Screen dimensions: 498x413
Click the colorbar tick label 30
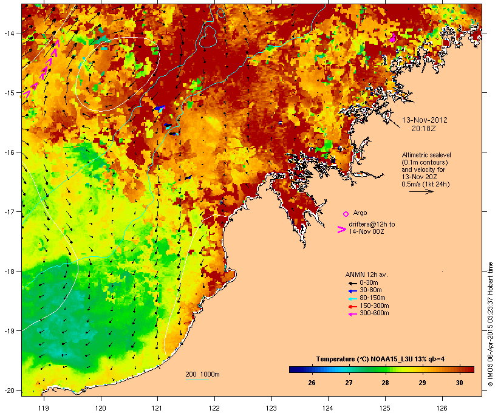tap(459, 383)
